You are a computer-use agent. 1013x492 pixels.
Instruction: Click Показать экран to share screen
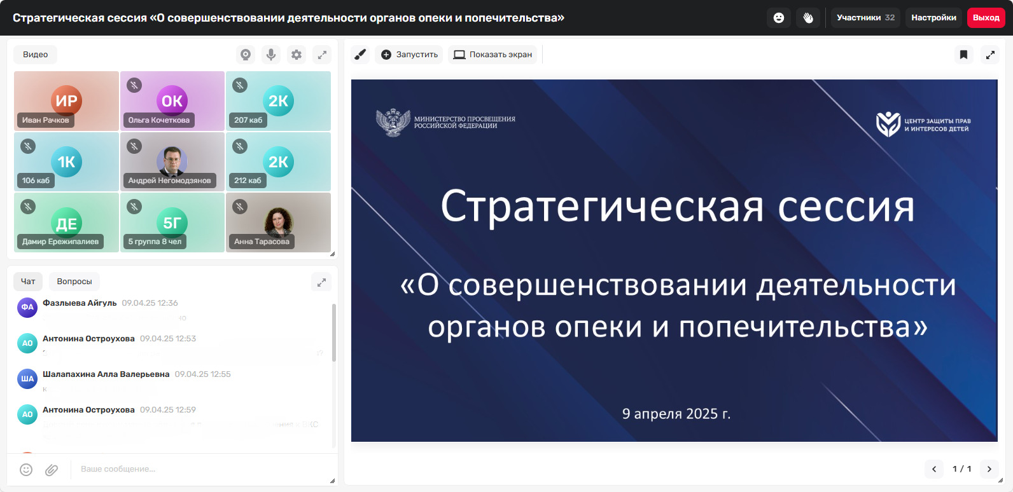tap(493, 55)
